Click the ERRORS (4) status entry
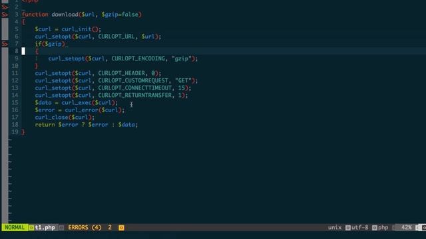Screen dimensions: 426x239 [x=85, y=227]
